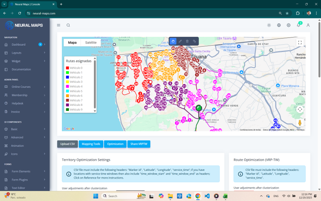Click the green depot marker on map
Viewport: 321px width, 201px height.
click(x=199, y=108)
